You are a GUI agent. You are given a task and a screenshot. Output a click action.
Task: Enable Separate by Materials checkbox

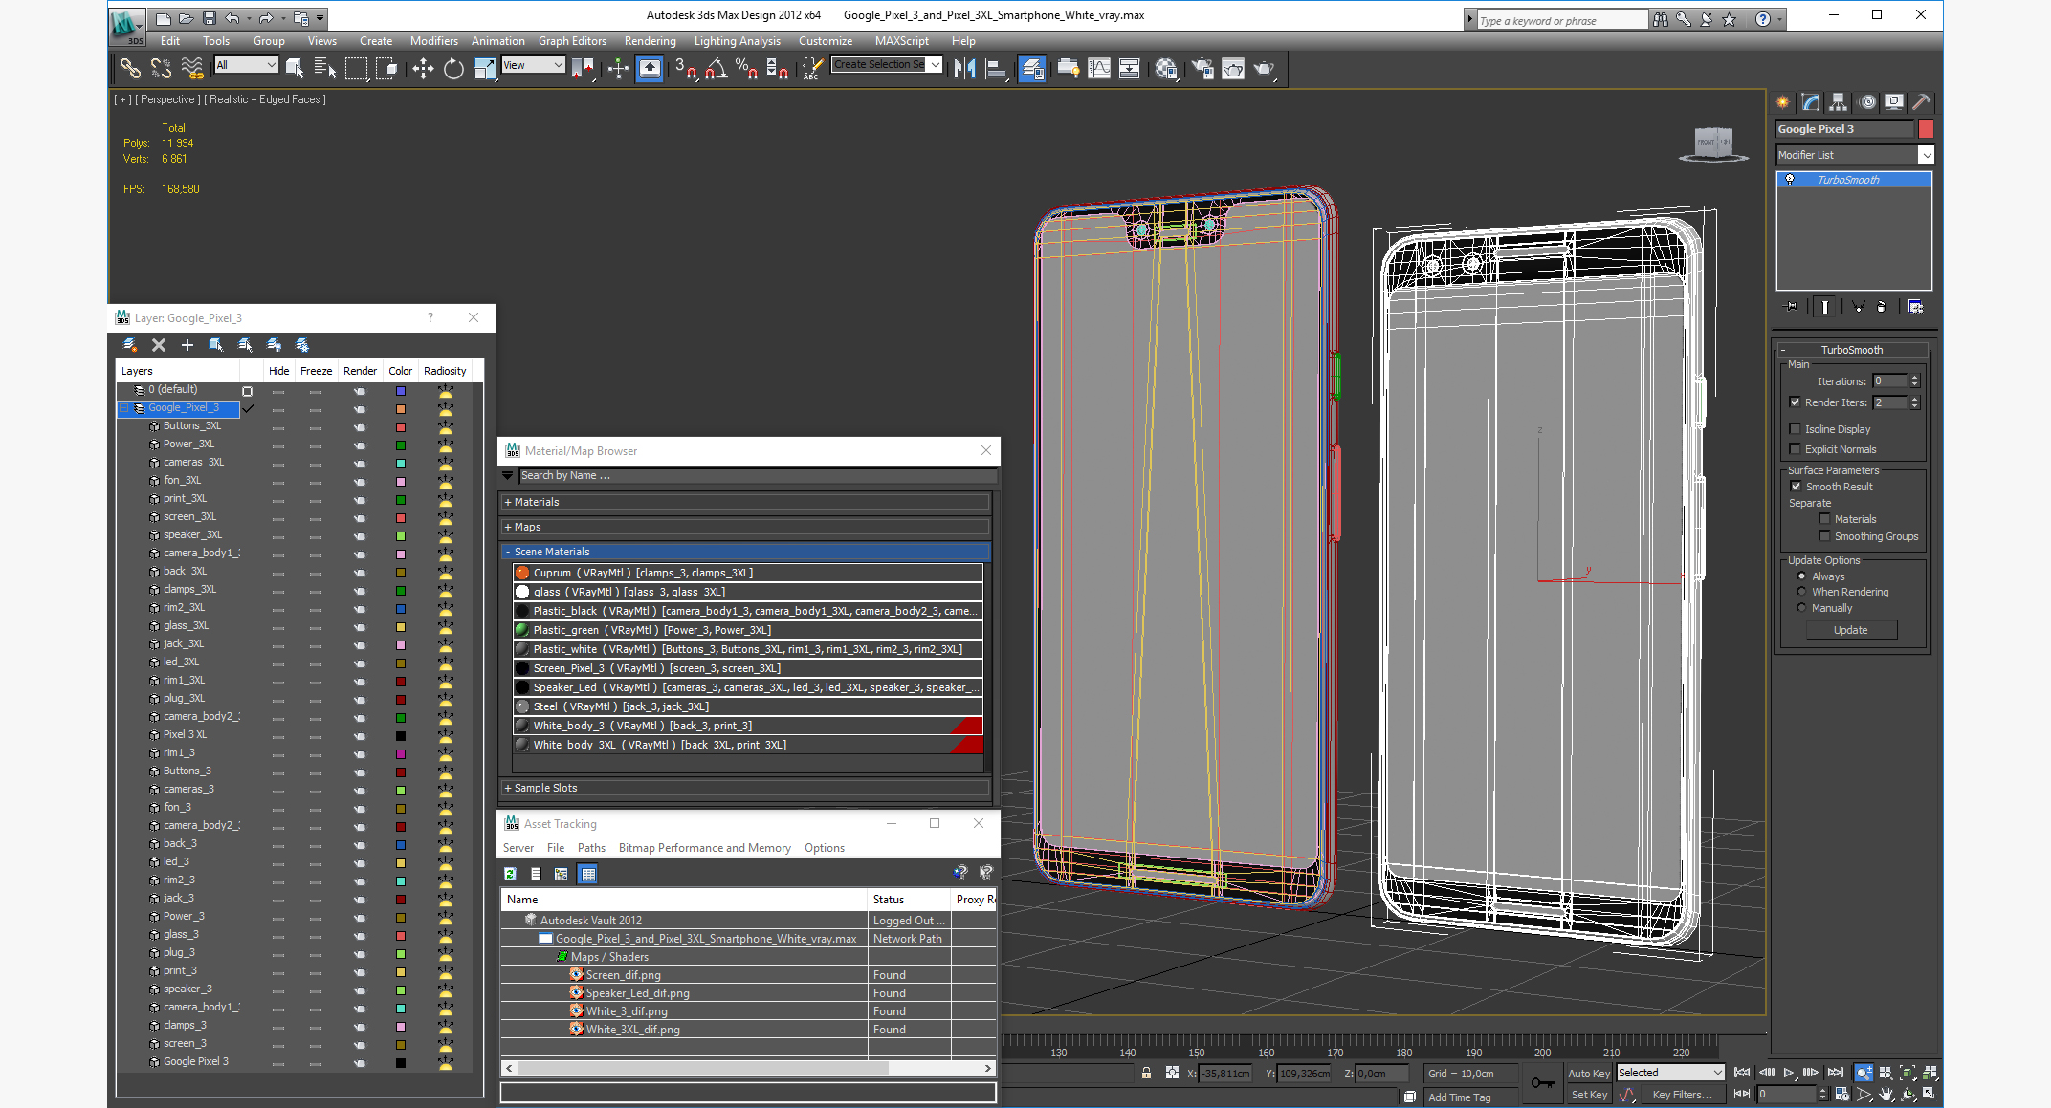pos(1824,519)
